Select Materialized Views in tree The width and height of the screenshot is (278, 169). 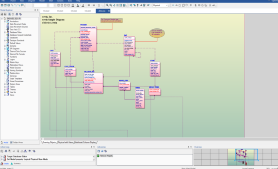click(16, 65)
